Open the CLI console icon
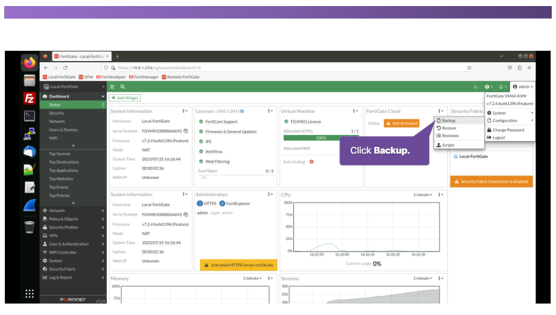556x315 pixels. click(476, 86)
